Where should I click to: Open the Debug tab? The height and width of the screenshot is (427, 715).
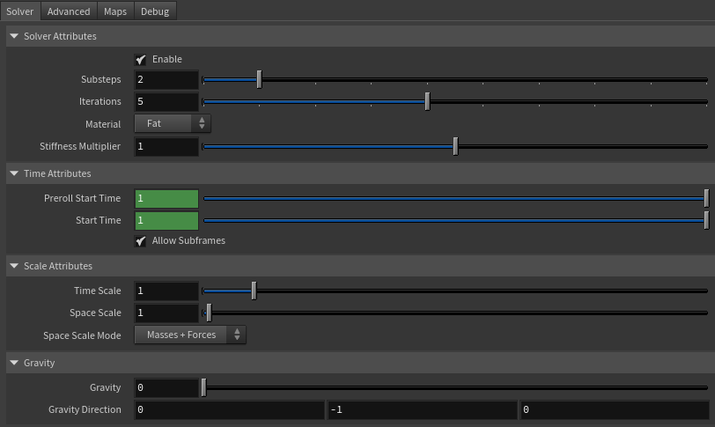[x=155, y=11]
